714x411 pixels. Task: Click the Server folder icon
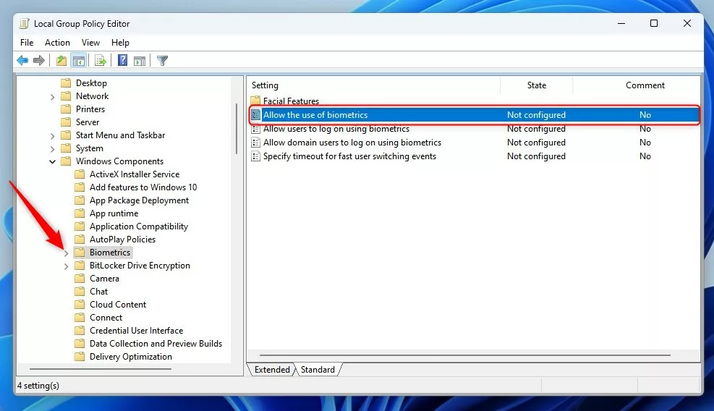point(66,122)
